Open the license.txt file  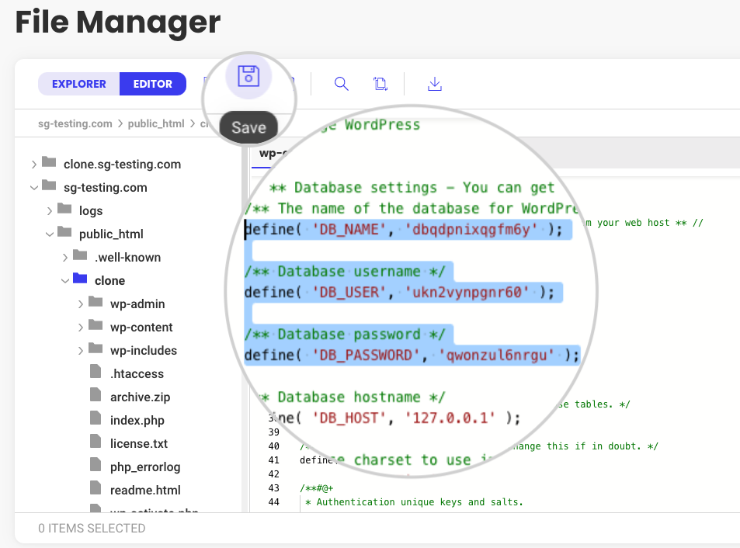click(139, 444)
